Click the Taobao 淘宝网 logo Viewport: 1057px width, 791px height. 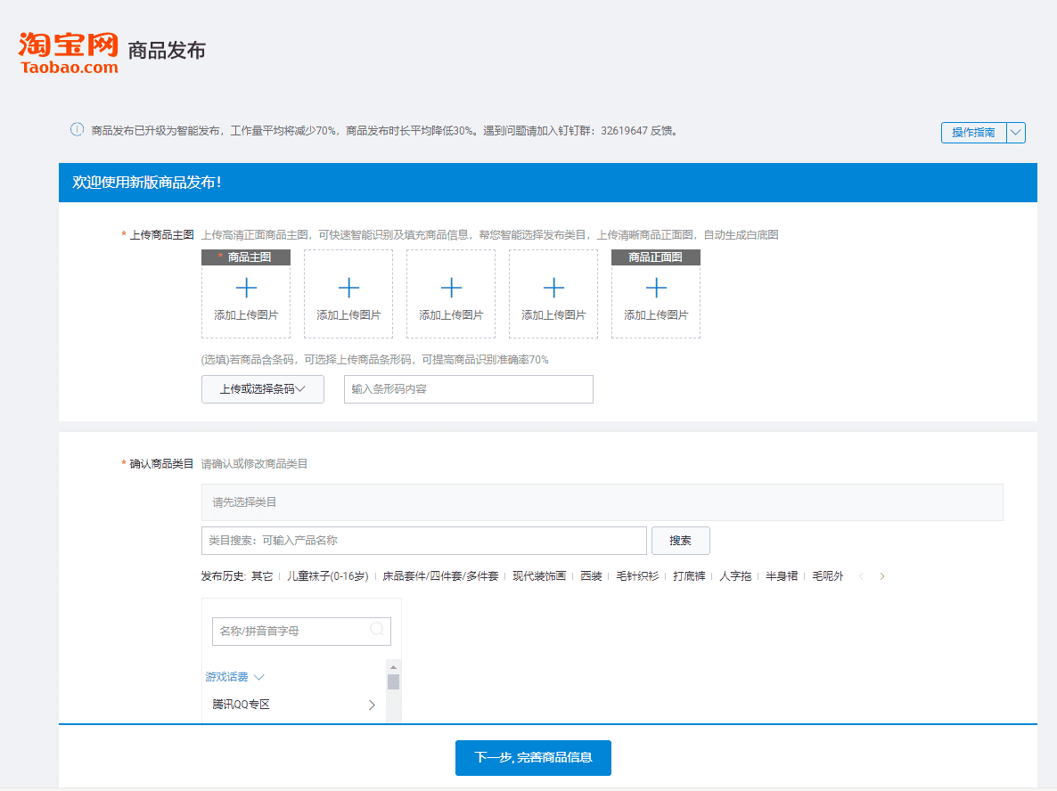(66, 50)
